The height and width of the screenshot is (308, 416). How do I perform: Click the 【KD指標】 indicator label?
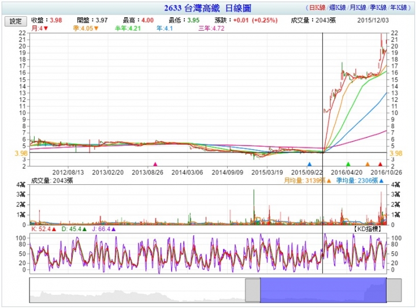[367, 229]
